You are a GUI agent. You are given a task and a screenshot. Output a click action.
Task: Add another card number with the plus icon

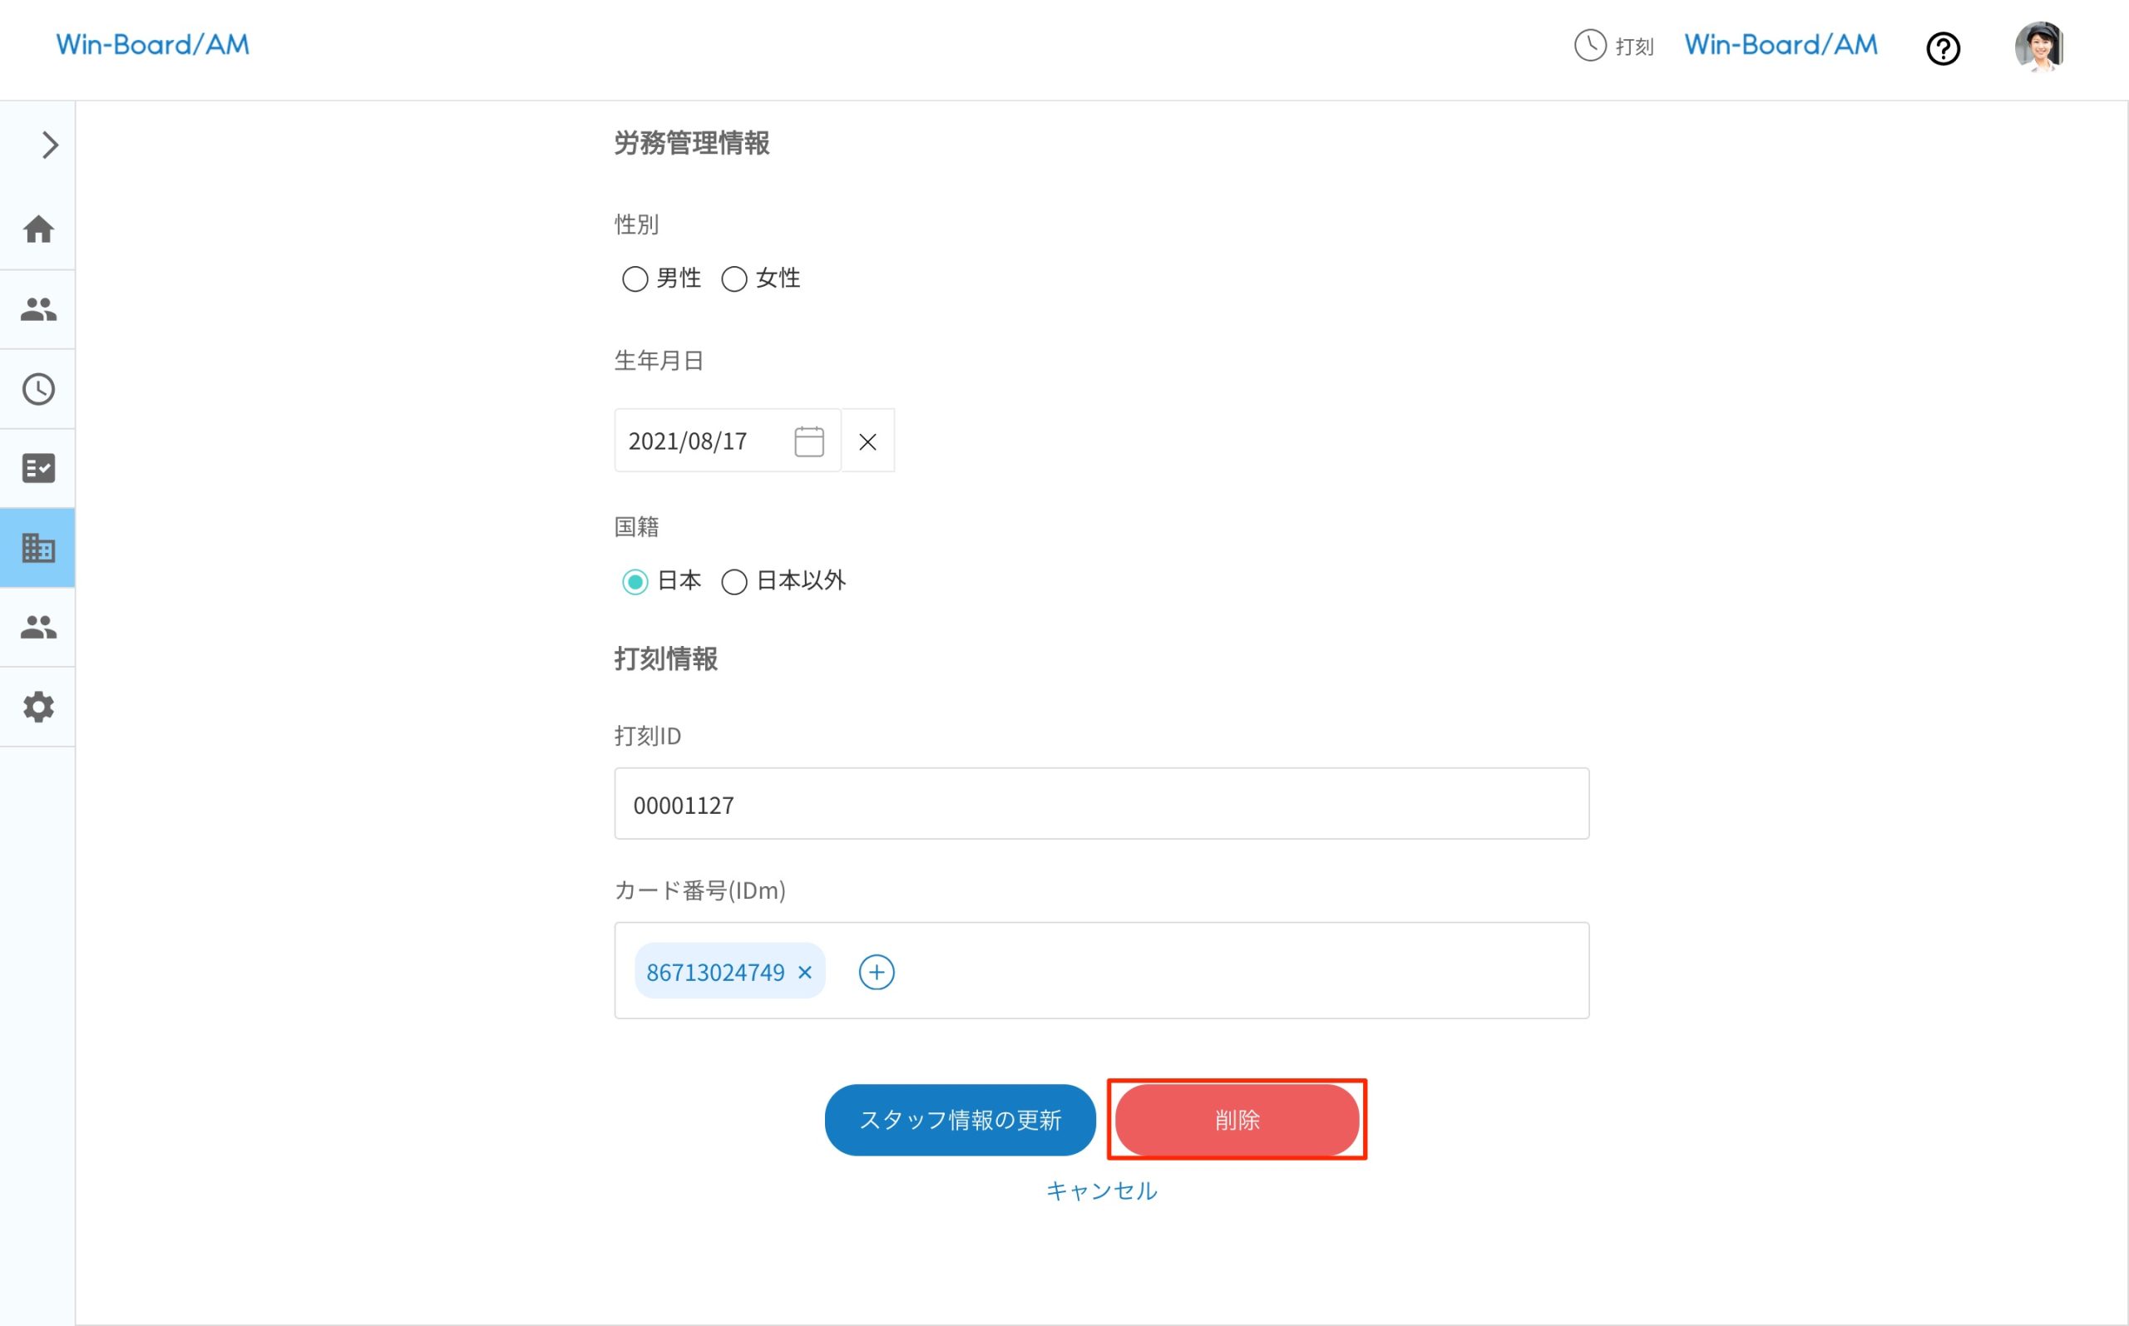pos(876,971)
